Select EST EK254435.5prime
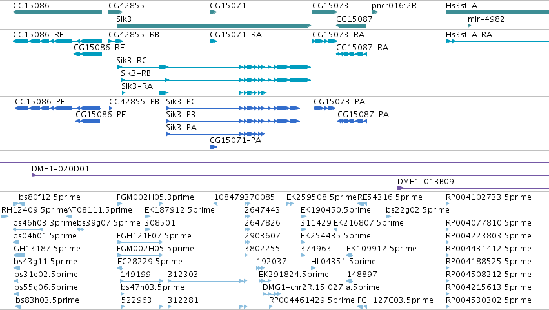This screenshot has height=310, width=549. point(335,236)
